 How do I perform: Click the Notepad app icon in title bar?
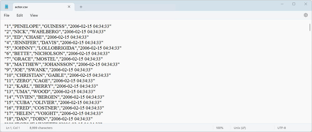click(6, 7)
